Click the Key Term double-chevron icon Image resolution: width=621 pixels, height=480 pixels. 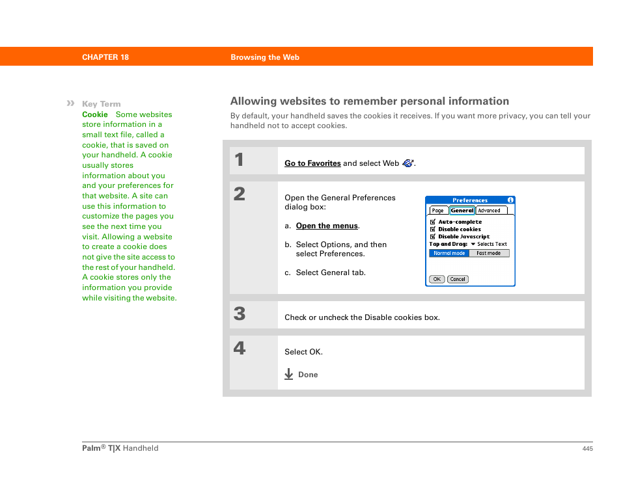(70, 103)
